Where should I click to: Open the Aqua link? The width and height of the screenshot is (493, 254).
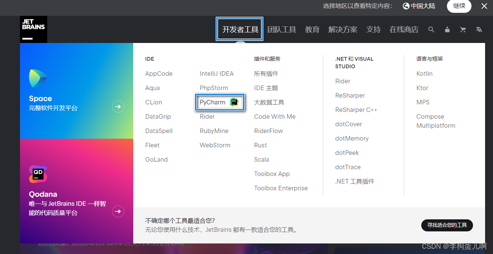153,88
